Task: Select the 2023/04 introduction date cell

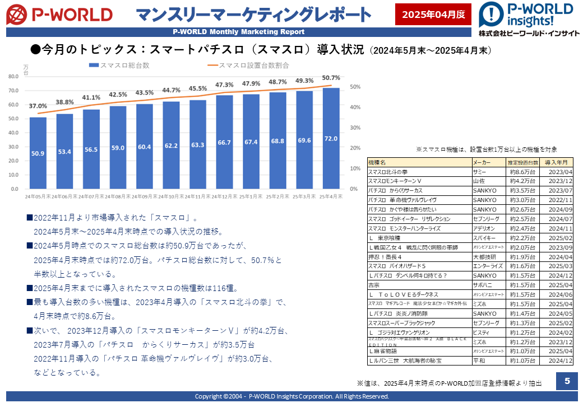Action: click(x=556, y=172)
